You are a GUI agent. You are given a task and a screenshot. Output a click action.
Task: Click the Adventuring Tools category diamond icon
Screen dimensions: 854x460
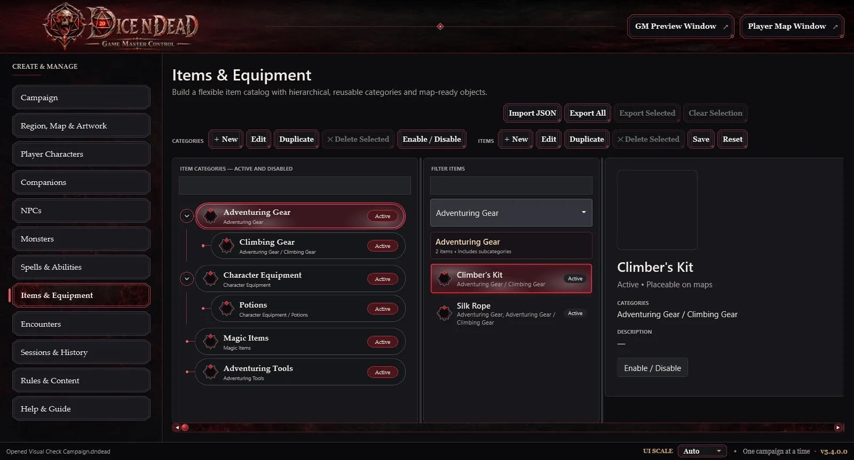211,372
